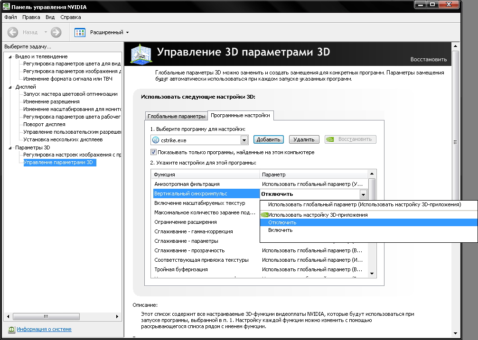The height and width of the screenshot is (340, 478).
Task: Click the Удалить button
Action: (304, 139)
